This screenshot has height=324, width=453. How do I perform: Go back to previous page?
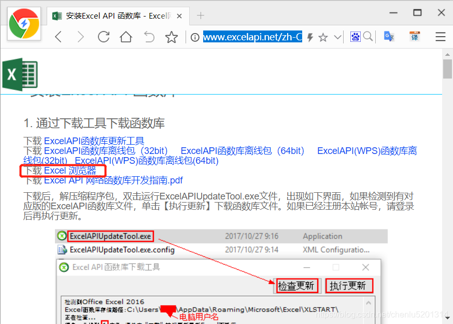click(59, 37)
